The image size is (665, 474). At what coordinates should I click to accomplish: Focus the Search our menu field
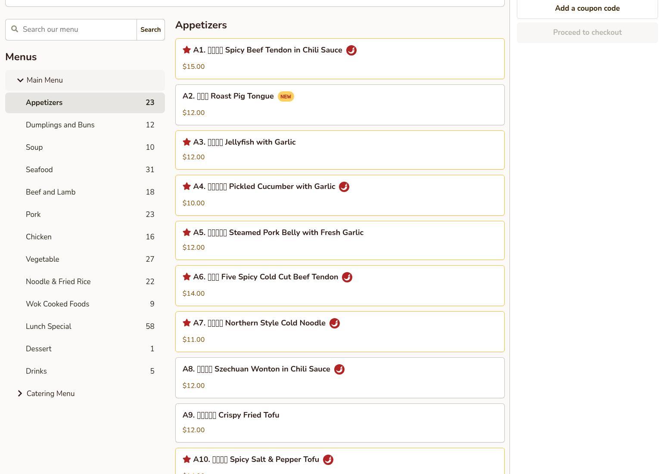pos(71,30)
